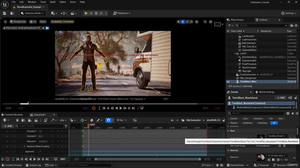Open the Actor menu
Viewport: 300px width, 168px height.
point(73,2)
